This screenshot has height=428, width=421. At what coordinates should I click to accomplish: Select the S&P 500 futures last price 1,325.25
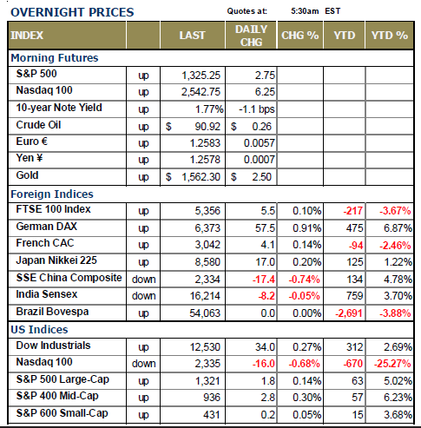(201, 76)
